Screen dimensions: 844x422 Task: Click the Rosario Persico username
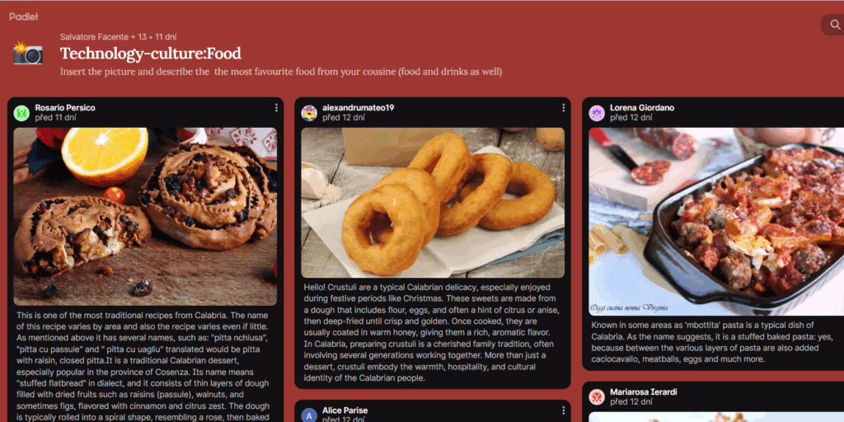tap(65, 108)
